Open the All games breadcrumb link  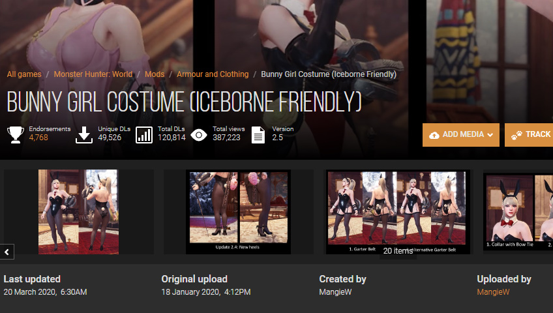(24, 74)
